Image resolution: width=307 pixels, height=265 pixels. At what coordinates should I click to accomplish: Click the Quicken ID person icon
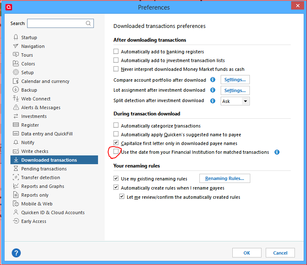[x=16, y=212]
